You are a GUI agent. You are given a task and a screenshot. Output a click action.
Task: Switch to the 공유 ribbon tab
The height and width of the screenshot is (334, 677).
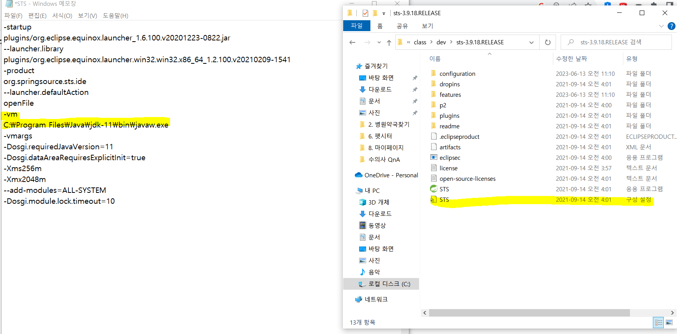[402, 26]
